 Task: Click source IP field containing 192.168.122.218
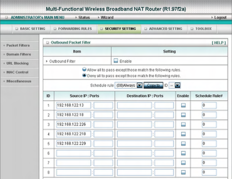(74, 134)
